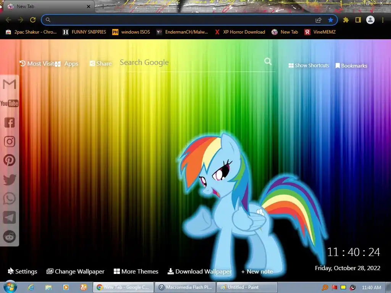Open Windows Explorer folder on taskbar

coord(48,287)
